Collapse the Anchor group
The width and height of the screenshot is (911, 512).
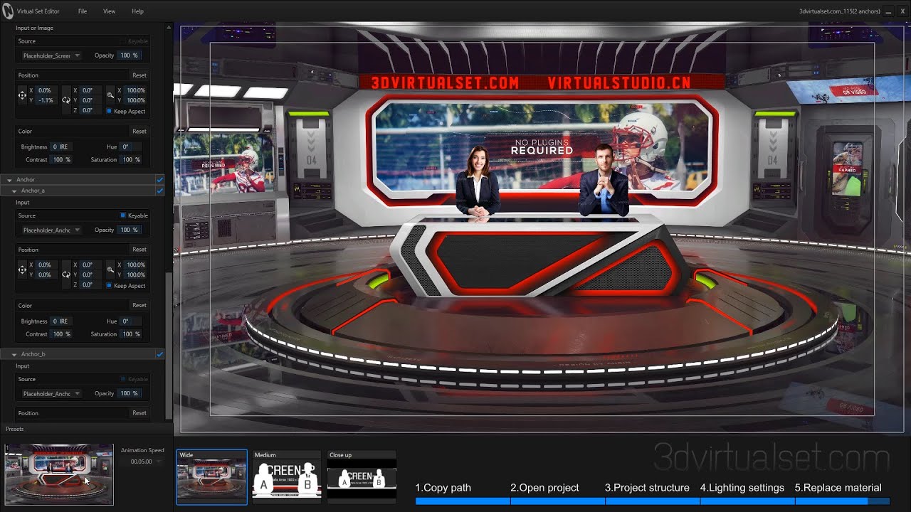coord(10,180)
